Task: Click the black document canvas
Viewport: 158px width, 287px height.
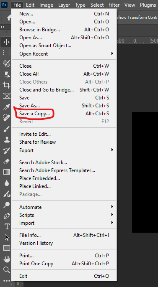Action: 145,172
